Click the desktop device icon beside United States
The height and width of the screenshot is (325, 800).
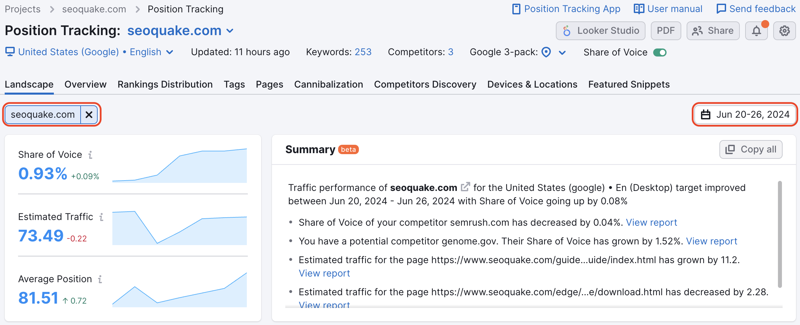[x=10, y=52]
